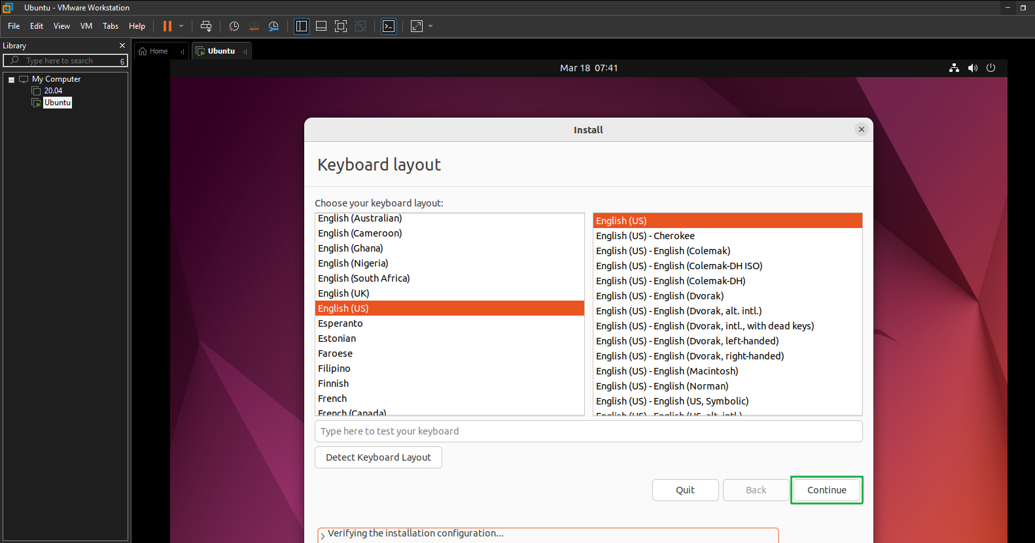The height and width of the screenshot is (543, 1035).
Task: Choose English (US, Symbolic) variant
Action: (x=728, y=401)
